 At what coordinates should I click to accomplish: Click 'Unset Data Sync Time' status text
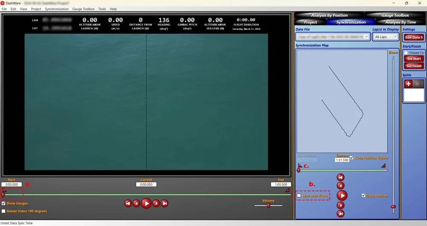tap(17, 223)
